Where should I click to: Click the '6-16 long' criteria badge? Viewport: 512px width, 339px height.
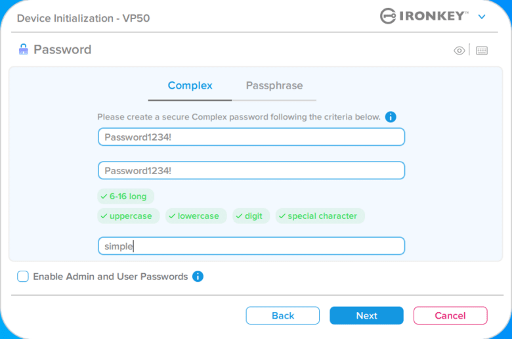[126, 196]
